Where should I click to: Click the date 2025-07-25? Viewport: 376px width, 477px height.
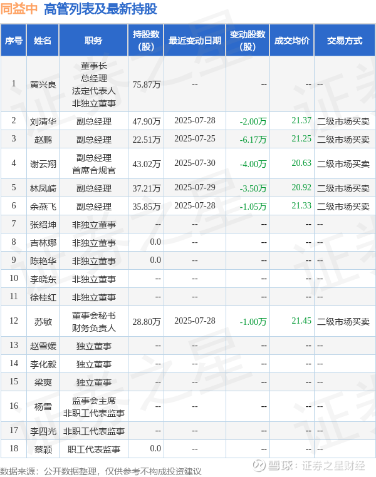[x=195, y=139]
